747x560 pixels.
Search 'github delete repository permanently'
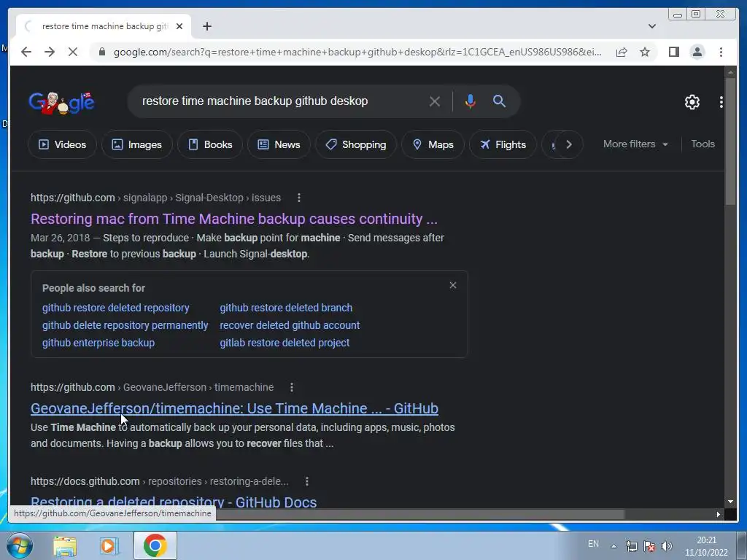[x=125, y=325]
